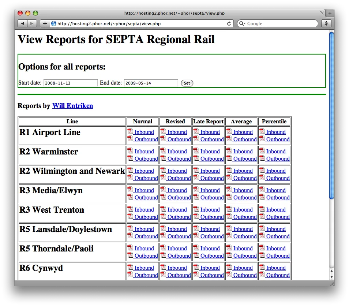
Task: Click the scrollbar up arrow
Action: (x=332, y=271)
